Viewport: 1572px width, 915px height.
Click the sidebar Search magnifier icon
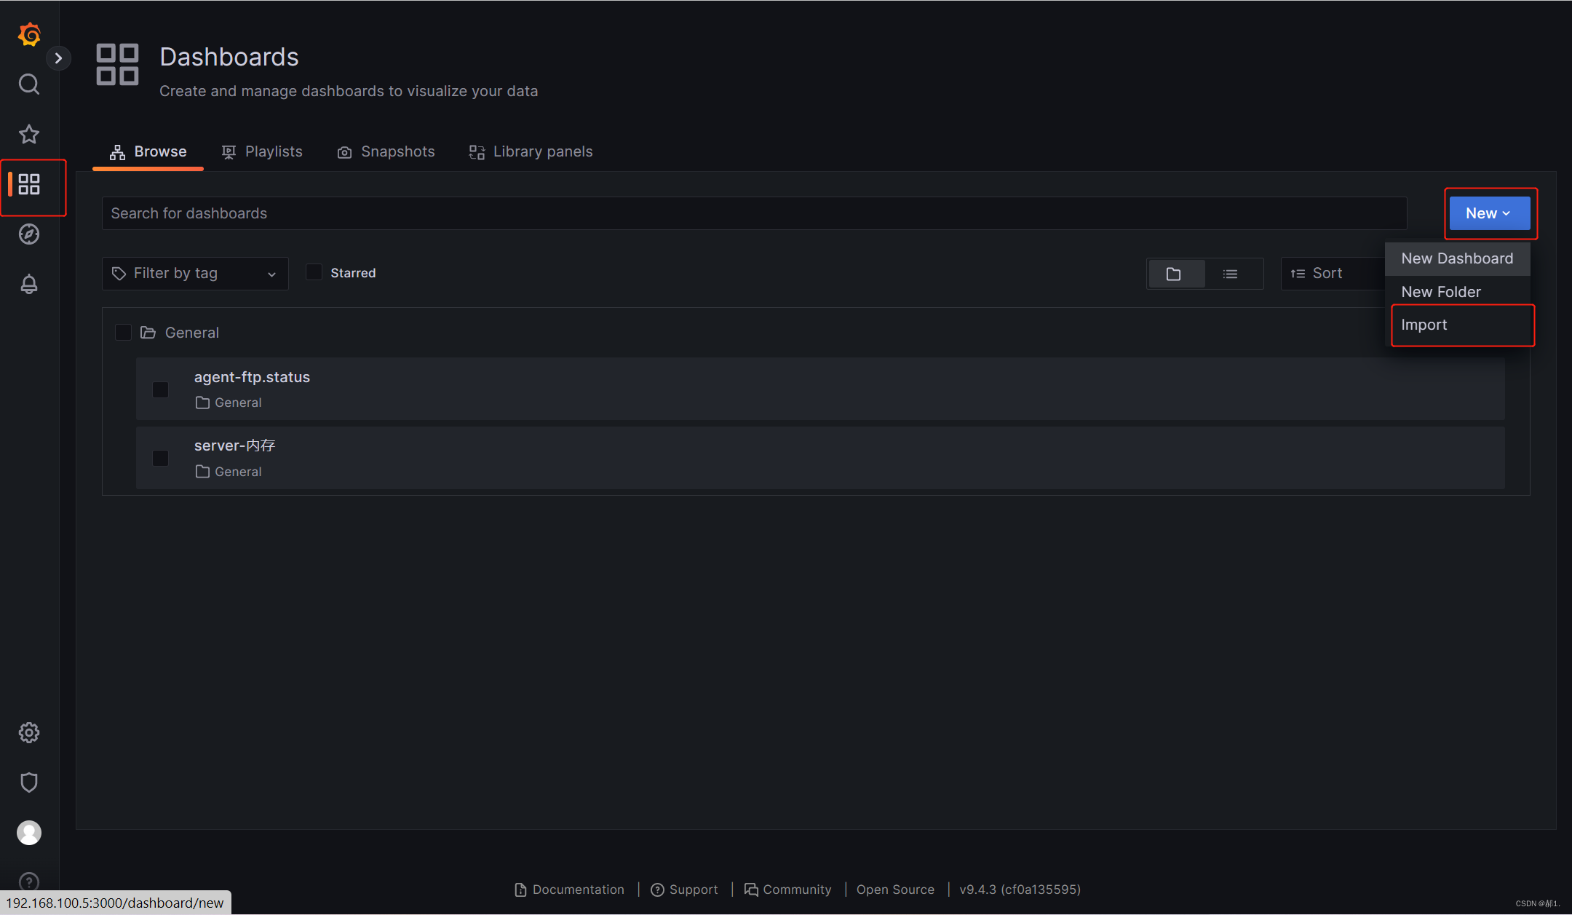[x=29, y=84]
